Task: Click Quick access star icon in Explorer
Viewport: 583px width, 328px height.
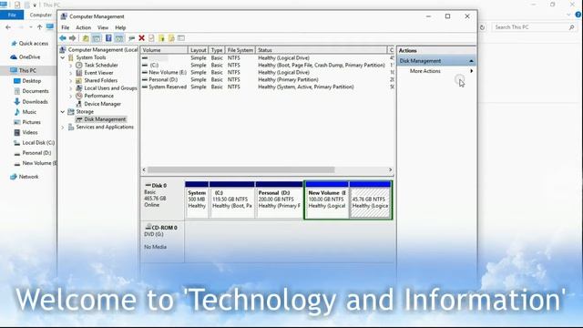Action: click(15, 44)
